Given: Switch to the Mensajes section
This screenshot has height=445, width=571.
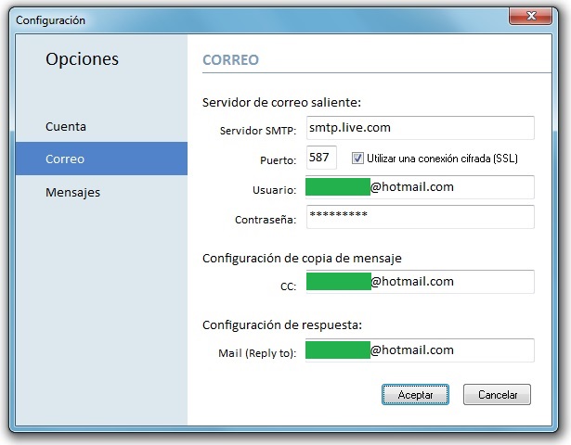Looking at the screenshot, I should point(72,193).
